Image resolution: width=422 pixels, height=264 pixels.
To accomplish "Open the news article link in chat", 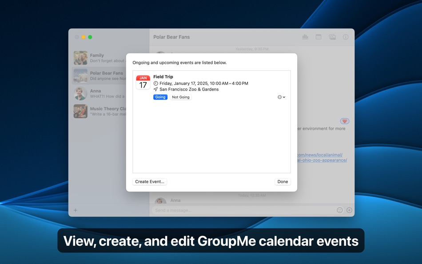I will [322, 158].
